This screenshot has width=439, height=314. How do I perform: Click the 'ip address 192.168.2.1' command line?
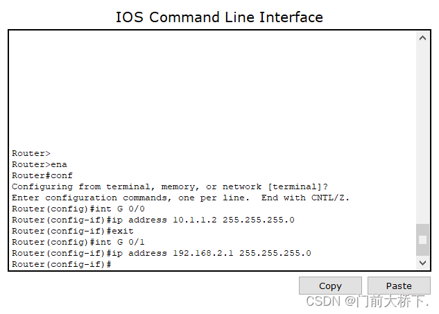[162, 253]
